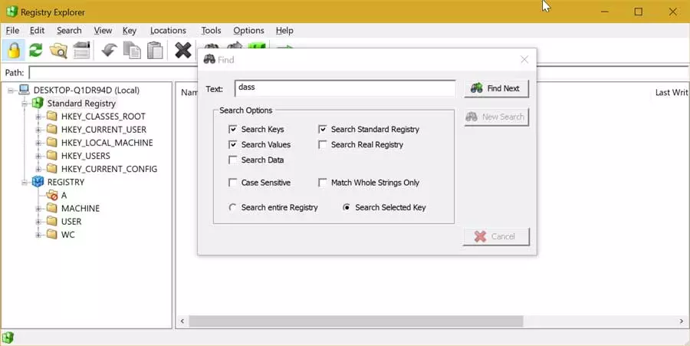
Task: Click the REGISTRY blue cube icon
Action: pyautogui.click(x=38, y=182)
